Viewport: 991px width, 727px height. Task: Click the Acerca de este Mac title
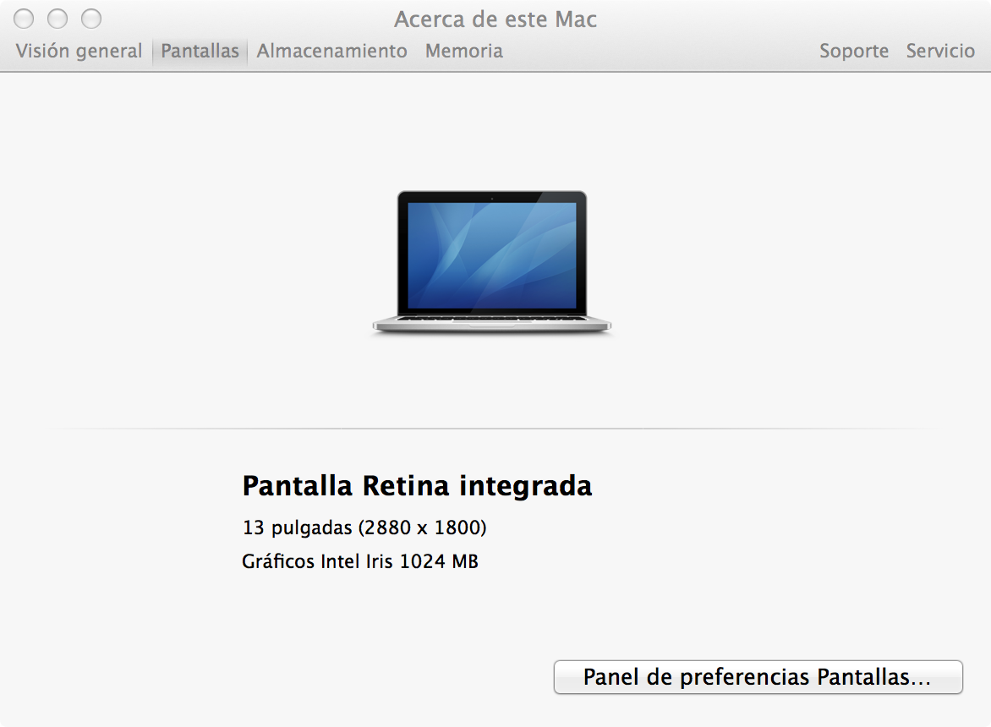click(495, 19)
